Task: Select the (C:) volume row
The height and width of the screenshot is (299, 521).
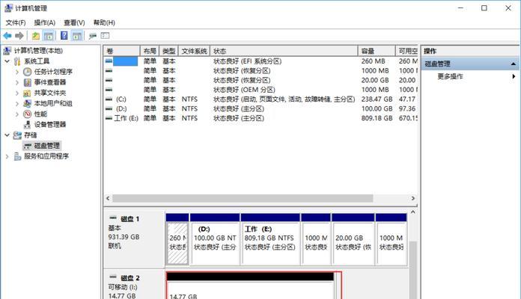Action: [x=260, y=99]
